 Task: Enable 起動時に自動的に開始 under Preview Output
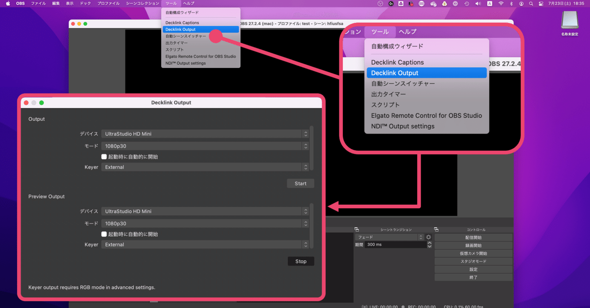(104, 234)
